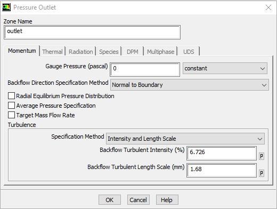277x209 pixels.
Task: Switch to the Thermal tab
Action: (x=52, y=52)
